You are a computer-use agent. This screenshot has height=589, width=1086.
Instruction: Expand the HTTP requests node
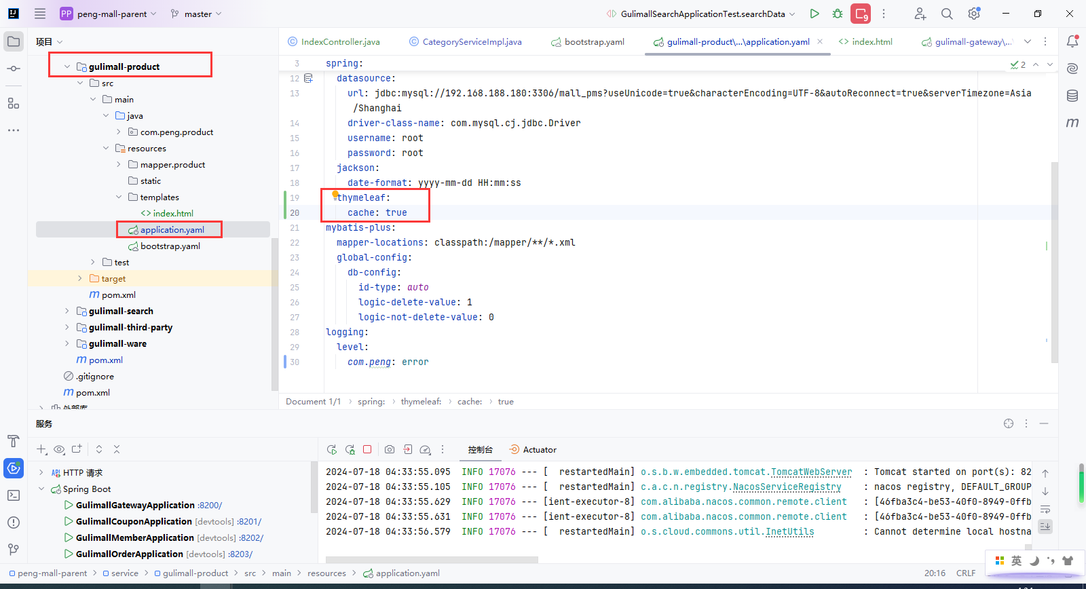[x=41, y=472]
